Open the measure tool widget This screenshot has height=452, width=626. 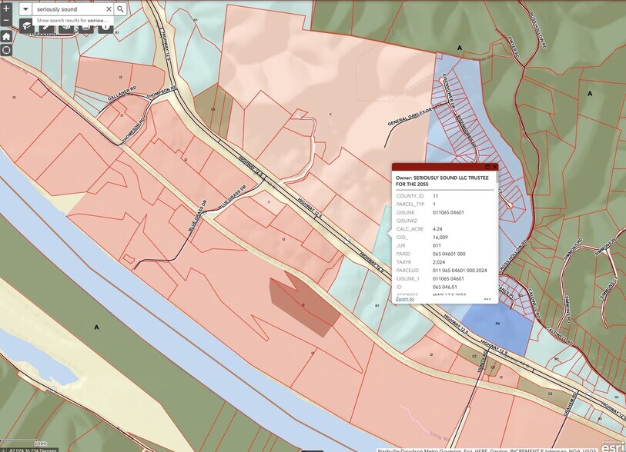point(46,28)
